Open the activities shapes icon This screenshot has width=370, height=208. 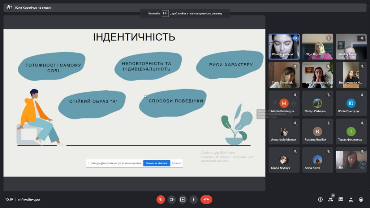[351, 199]
